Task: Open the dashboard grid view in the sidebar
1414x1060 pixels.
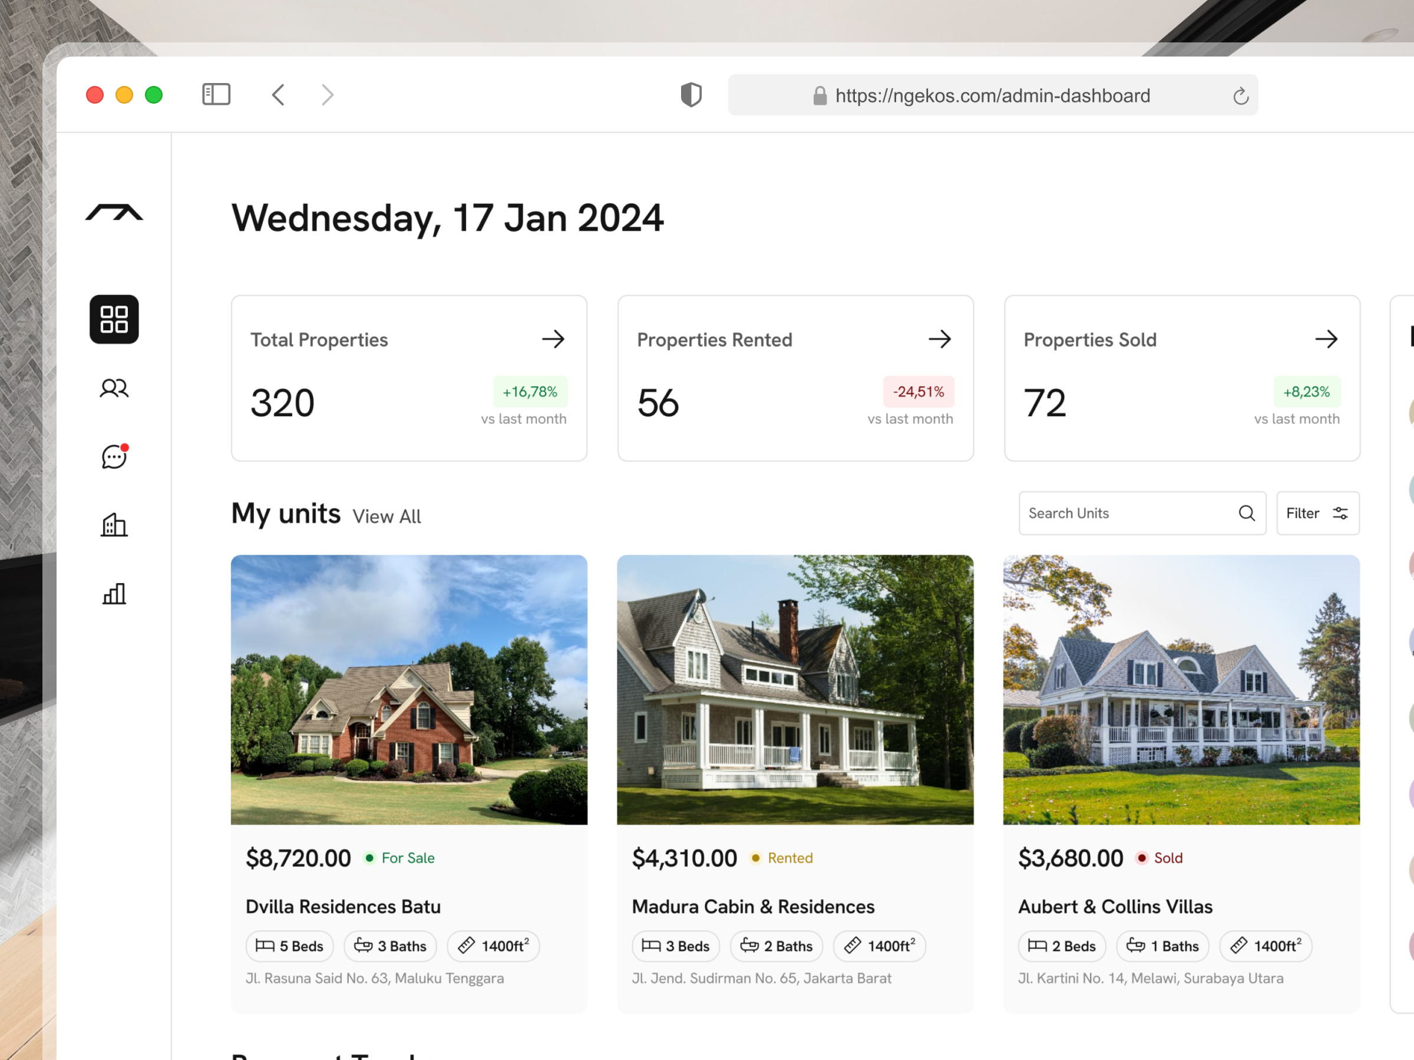Action: [114, 319]
